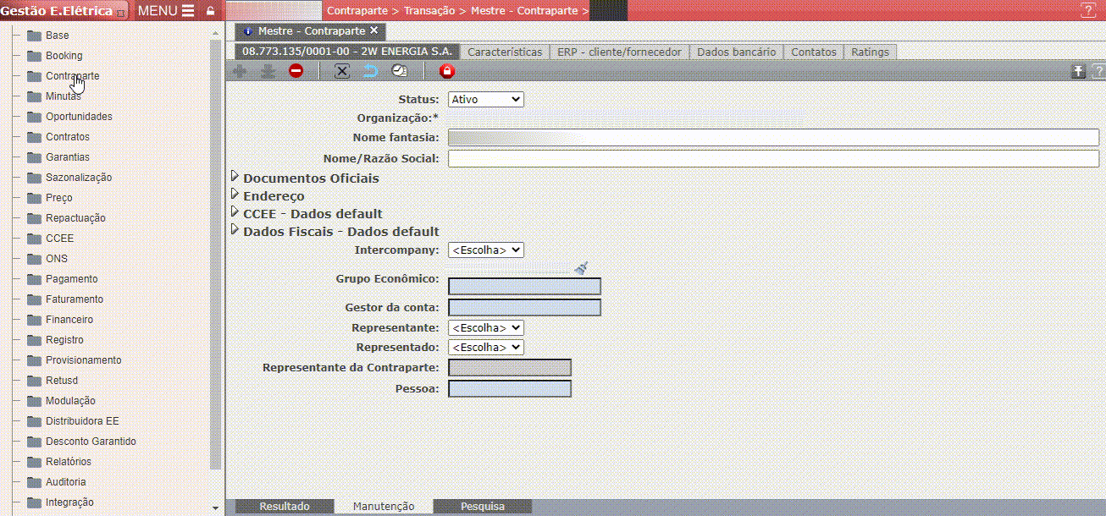Screen dimensions: 1106x516
Task: Open the Dados bancário tab
Action: pos(736,52)
